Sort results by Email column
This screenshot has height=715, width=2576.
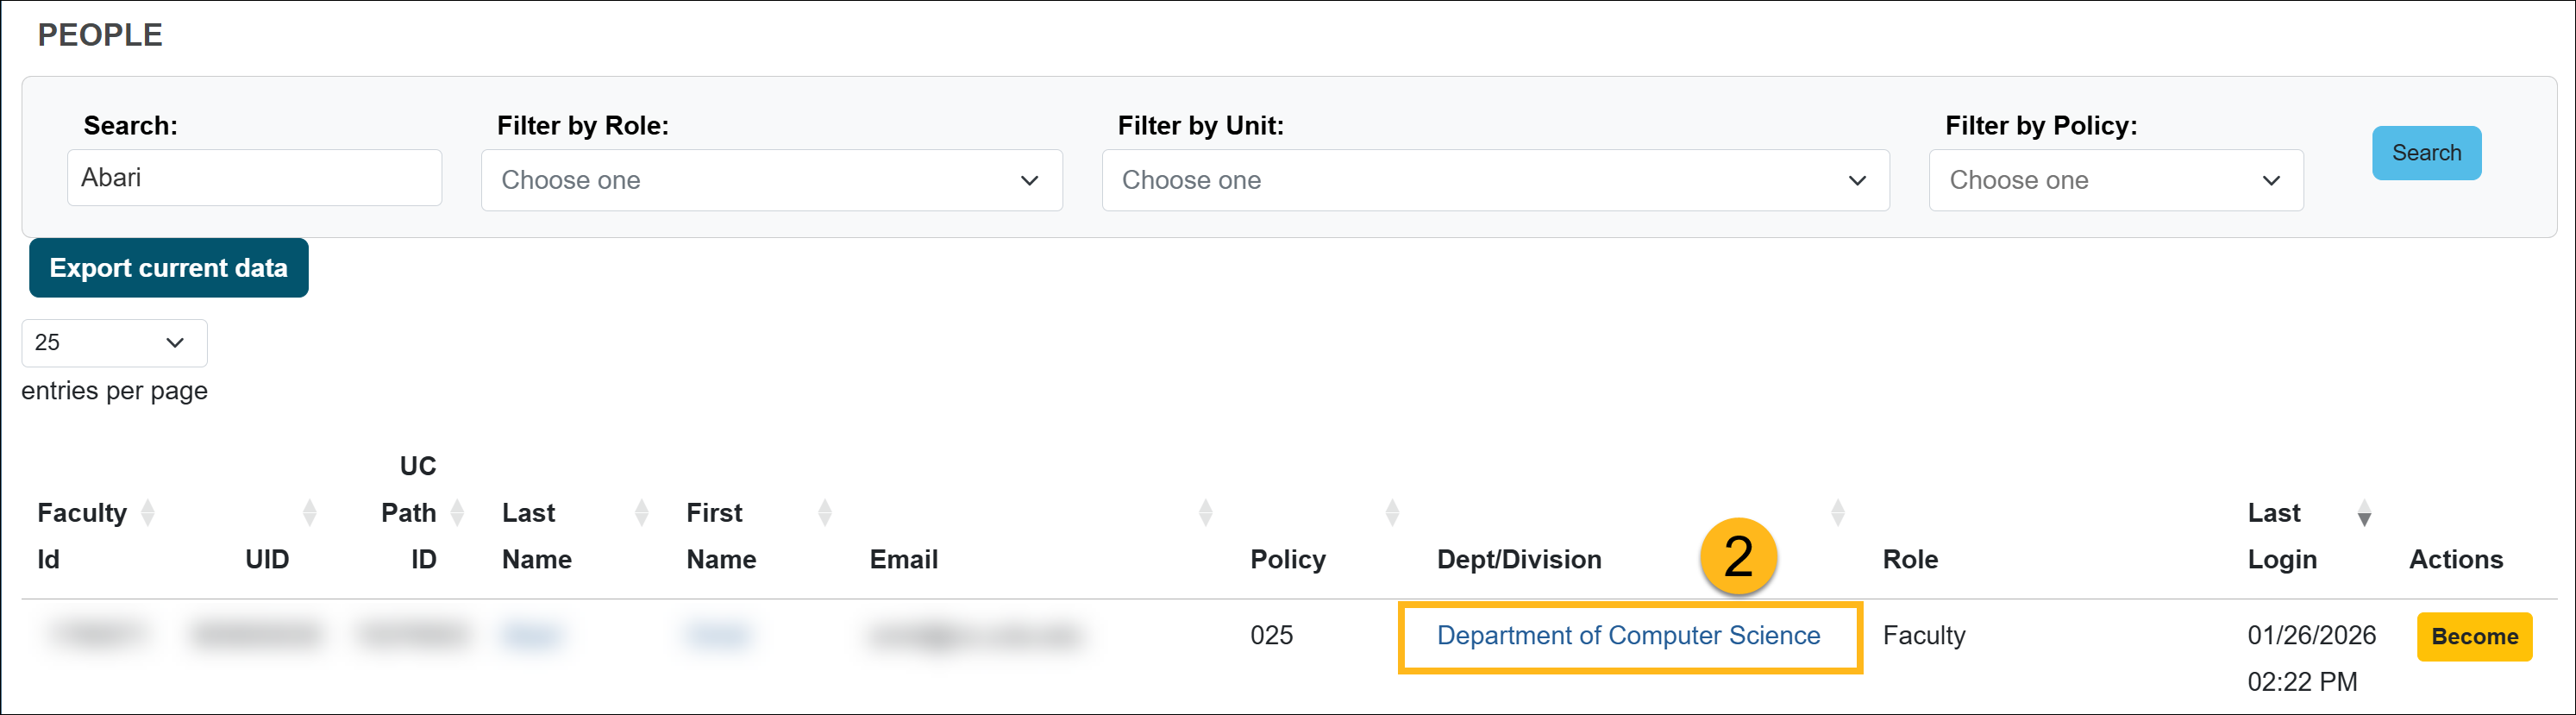click(x=1205, y=513)
